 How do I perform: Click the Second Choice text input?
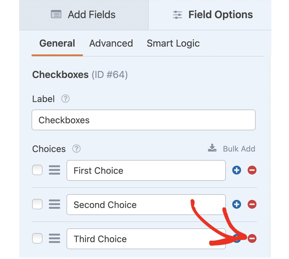point(146,205)
